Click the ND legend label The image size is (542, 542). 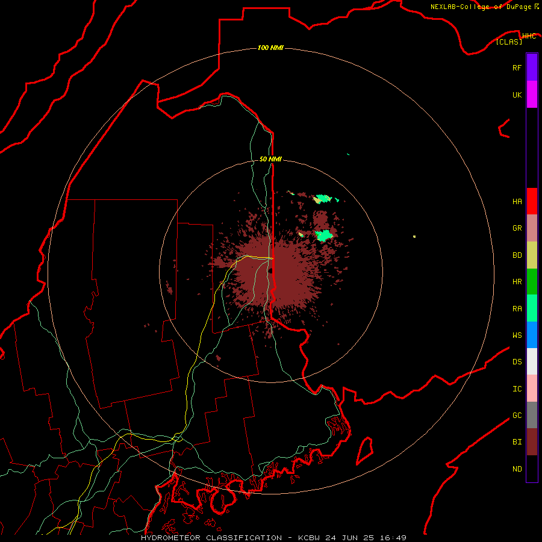tap(517, 469)
